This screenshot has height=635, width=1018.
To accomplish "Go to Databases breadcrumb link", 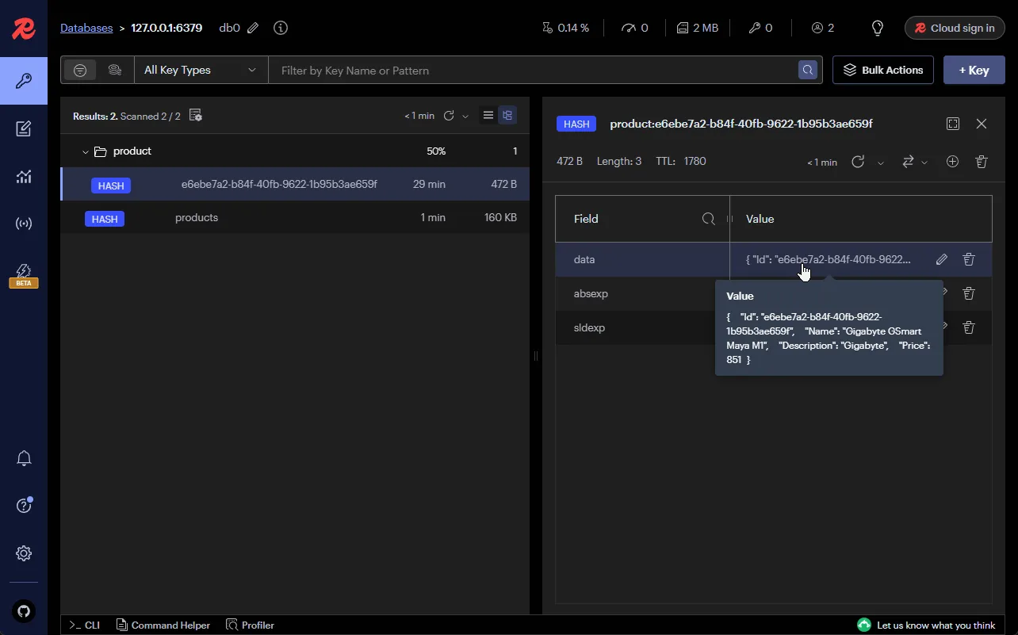I will click(86, 28).
